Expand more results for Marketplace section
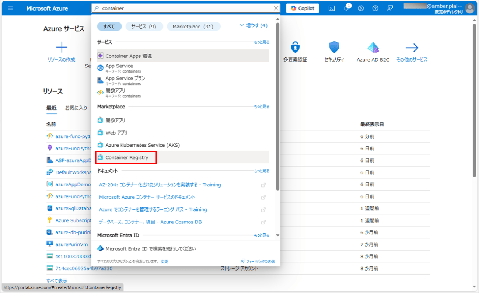Screen dimensions: 479x293 261,107
